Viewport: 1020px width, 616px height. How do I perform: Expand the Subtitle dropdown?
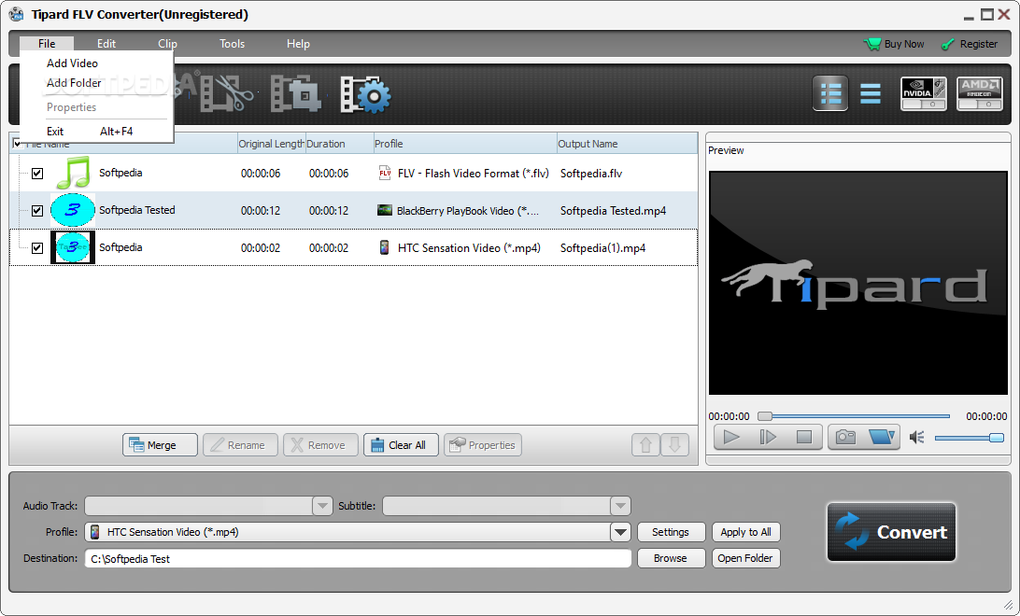click(x=620, y=506)
